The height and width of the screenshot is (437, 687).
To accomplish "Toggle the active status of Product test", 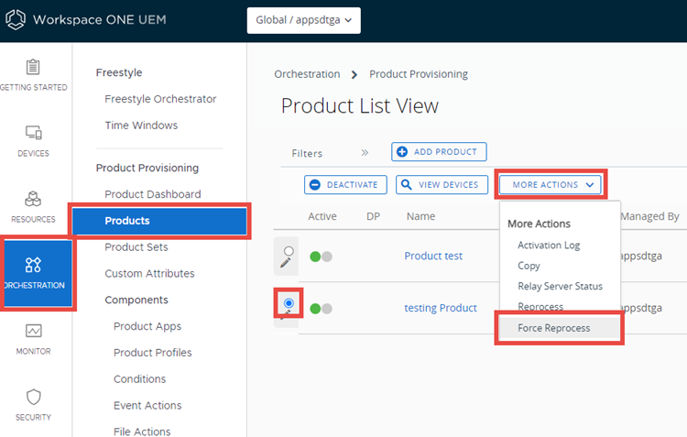I will coord(321,257).
